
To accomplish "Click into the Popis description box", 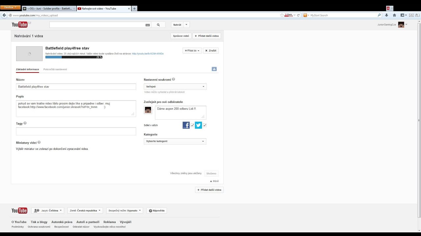I will pyautogui.click(x=76, y=108).
